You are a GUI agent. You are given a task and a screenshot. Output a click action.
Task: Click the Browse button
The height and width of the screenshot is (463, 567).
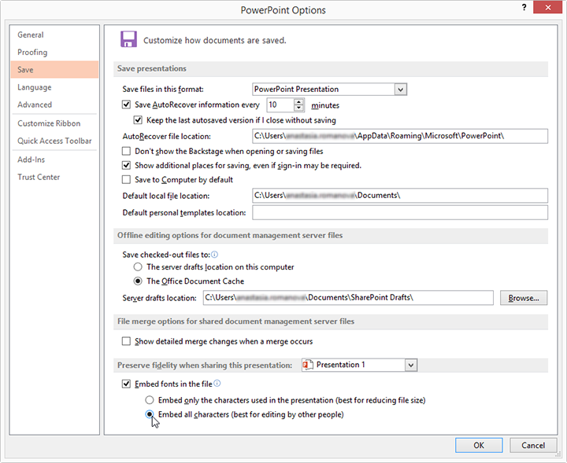[524, 298]
